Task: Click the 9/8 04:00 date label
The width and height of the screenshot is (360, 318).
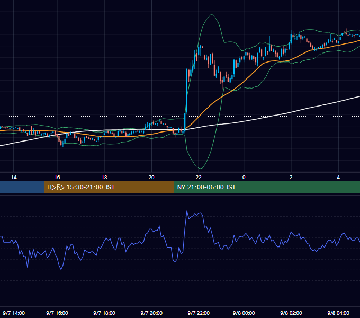Action: point(338,313)
